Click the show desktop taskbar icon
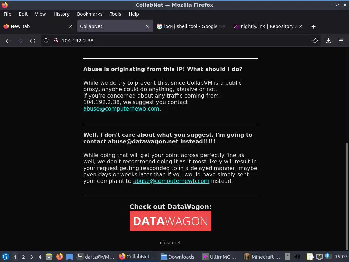 [x=70, y=257]
